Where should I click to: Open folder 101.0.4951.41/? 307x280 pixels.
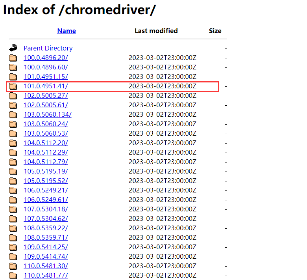coord(46,86)
